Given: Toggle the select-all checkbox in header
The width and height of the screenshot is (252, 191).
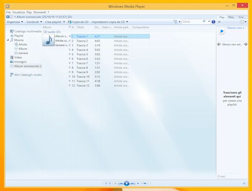Looking at the screenshot, I should click(x=69, y=27).
